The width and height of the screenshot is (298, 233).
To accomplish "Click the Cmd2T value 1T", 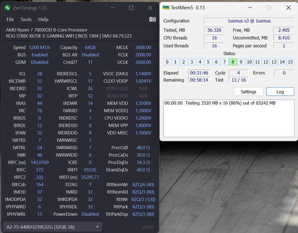I will pos(90,62).
